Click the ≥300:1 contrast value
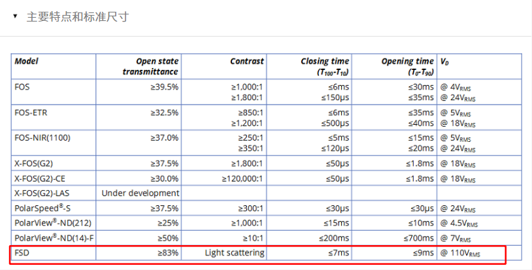532x270 pixels. [250, 208]
